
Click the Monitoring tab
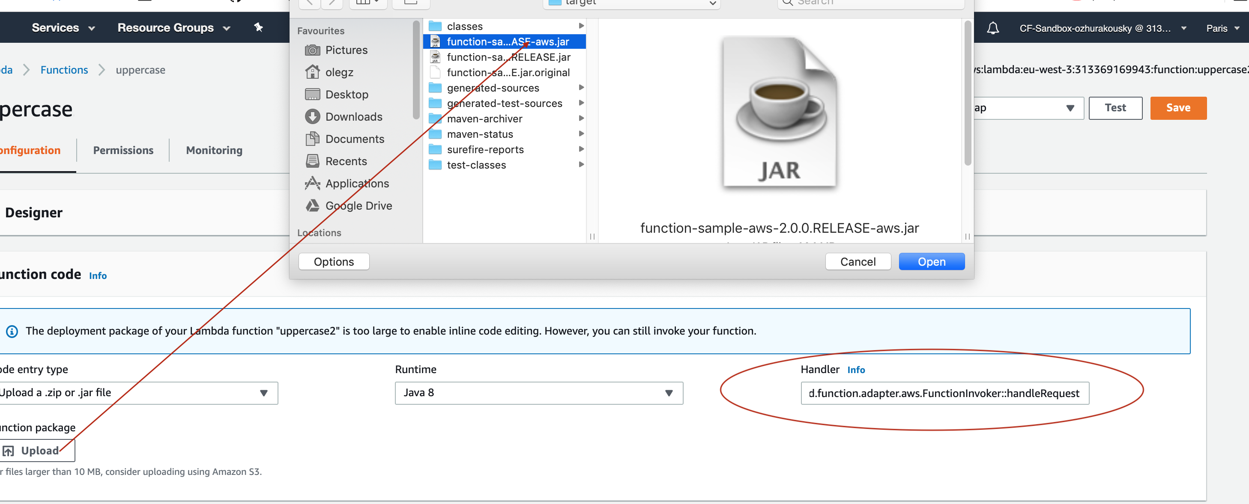[x=214, y=151]
